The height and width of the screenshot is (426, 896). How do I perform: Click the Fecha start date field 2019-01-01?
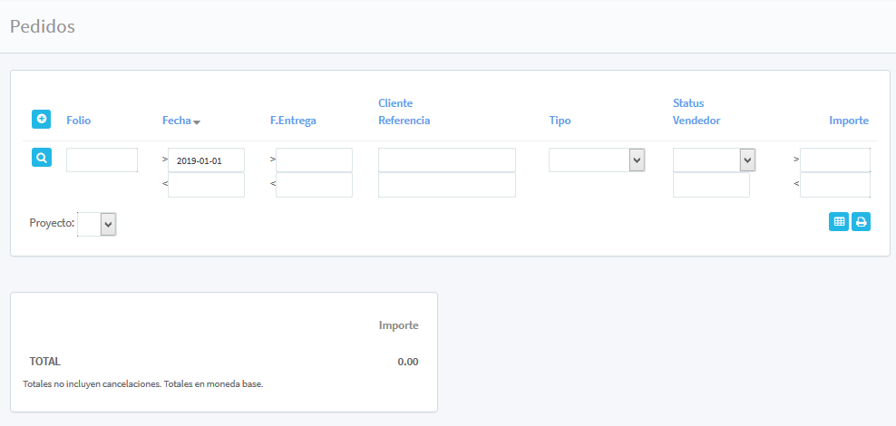(x=206, y=160)
